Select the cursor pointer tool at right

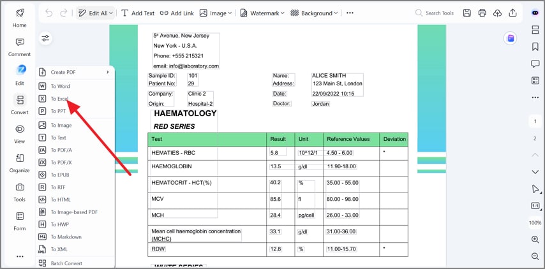pyautogui.click(x=535, y=189)
